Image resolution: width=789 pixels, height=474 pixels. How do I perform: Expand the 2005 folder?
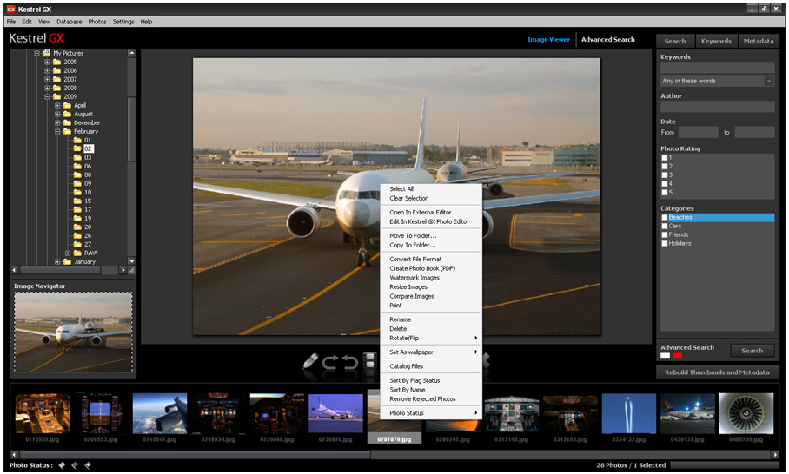click(x=47, y=62)
